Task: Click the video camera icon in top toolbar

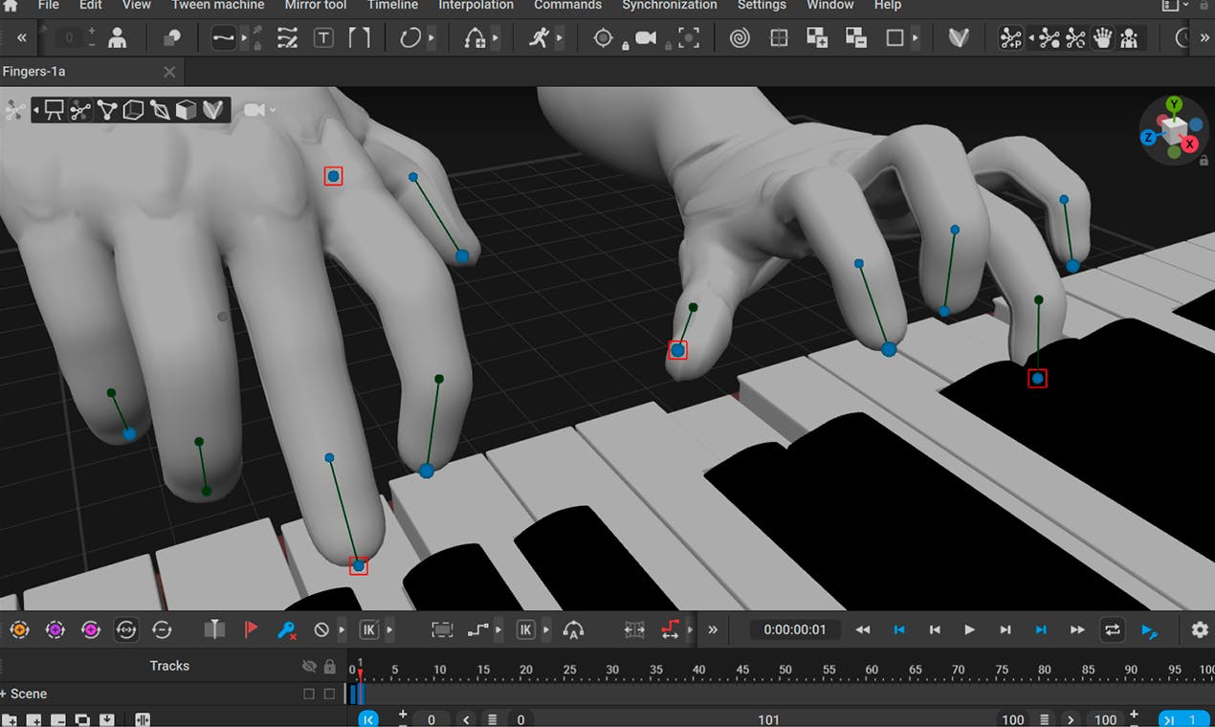Action: coord(646,38)
